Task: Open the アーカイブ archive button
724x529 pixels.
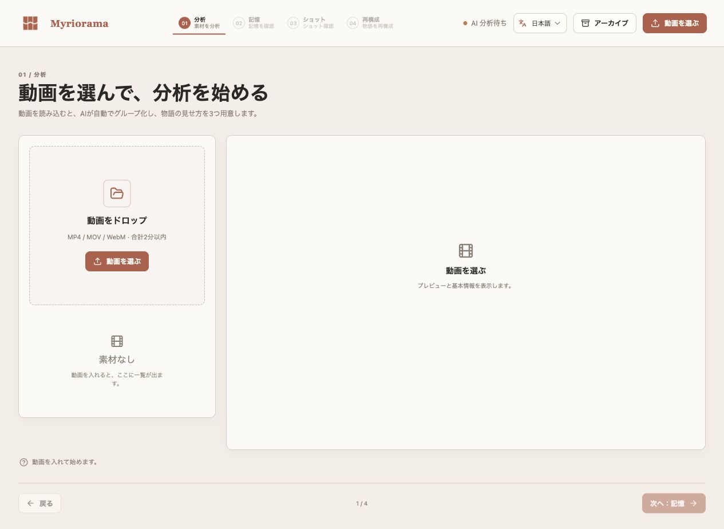Action: pyautogui.click(x=604, y=23)
